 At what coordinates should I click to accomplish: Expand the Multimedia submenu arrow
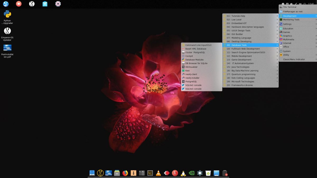pyautogui.click(x=316, y=40)
